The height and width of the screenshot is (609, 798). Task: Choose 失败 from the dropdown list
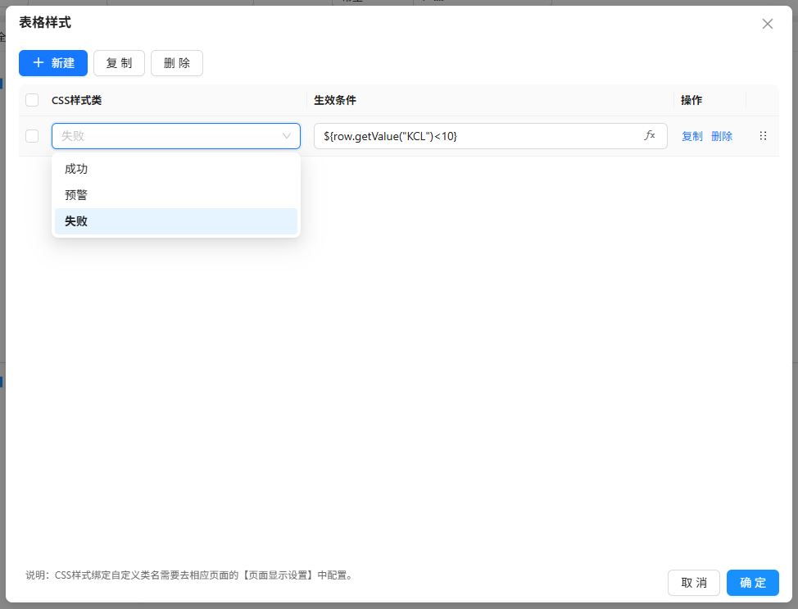pyautogui.click(x=176, y=221)
